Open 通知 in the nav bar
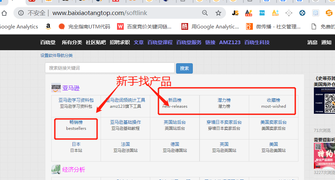This screenshot has width=335, height=180. point(326,42)
